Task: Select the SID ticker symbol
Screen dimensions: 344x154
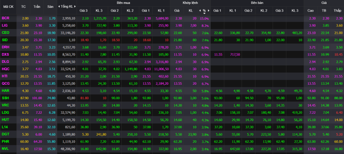Action: 5,40
